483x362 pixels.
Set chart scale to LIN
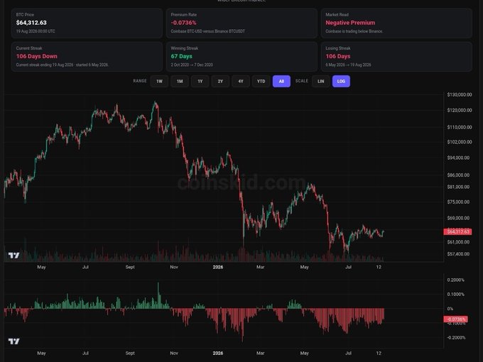click(320, 81)
